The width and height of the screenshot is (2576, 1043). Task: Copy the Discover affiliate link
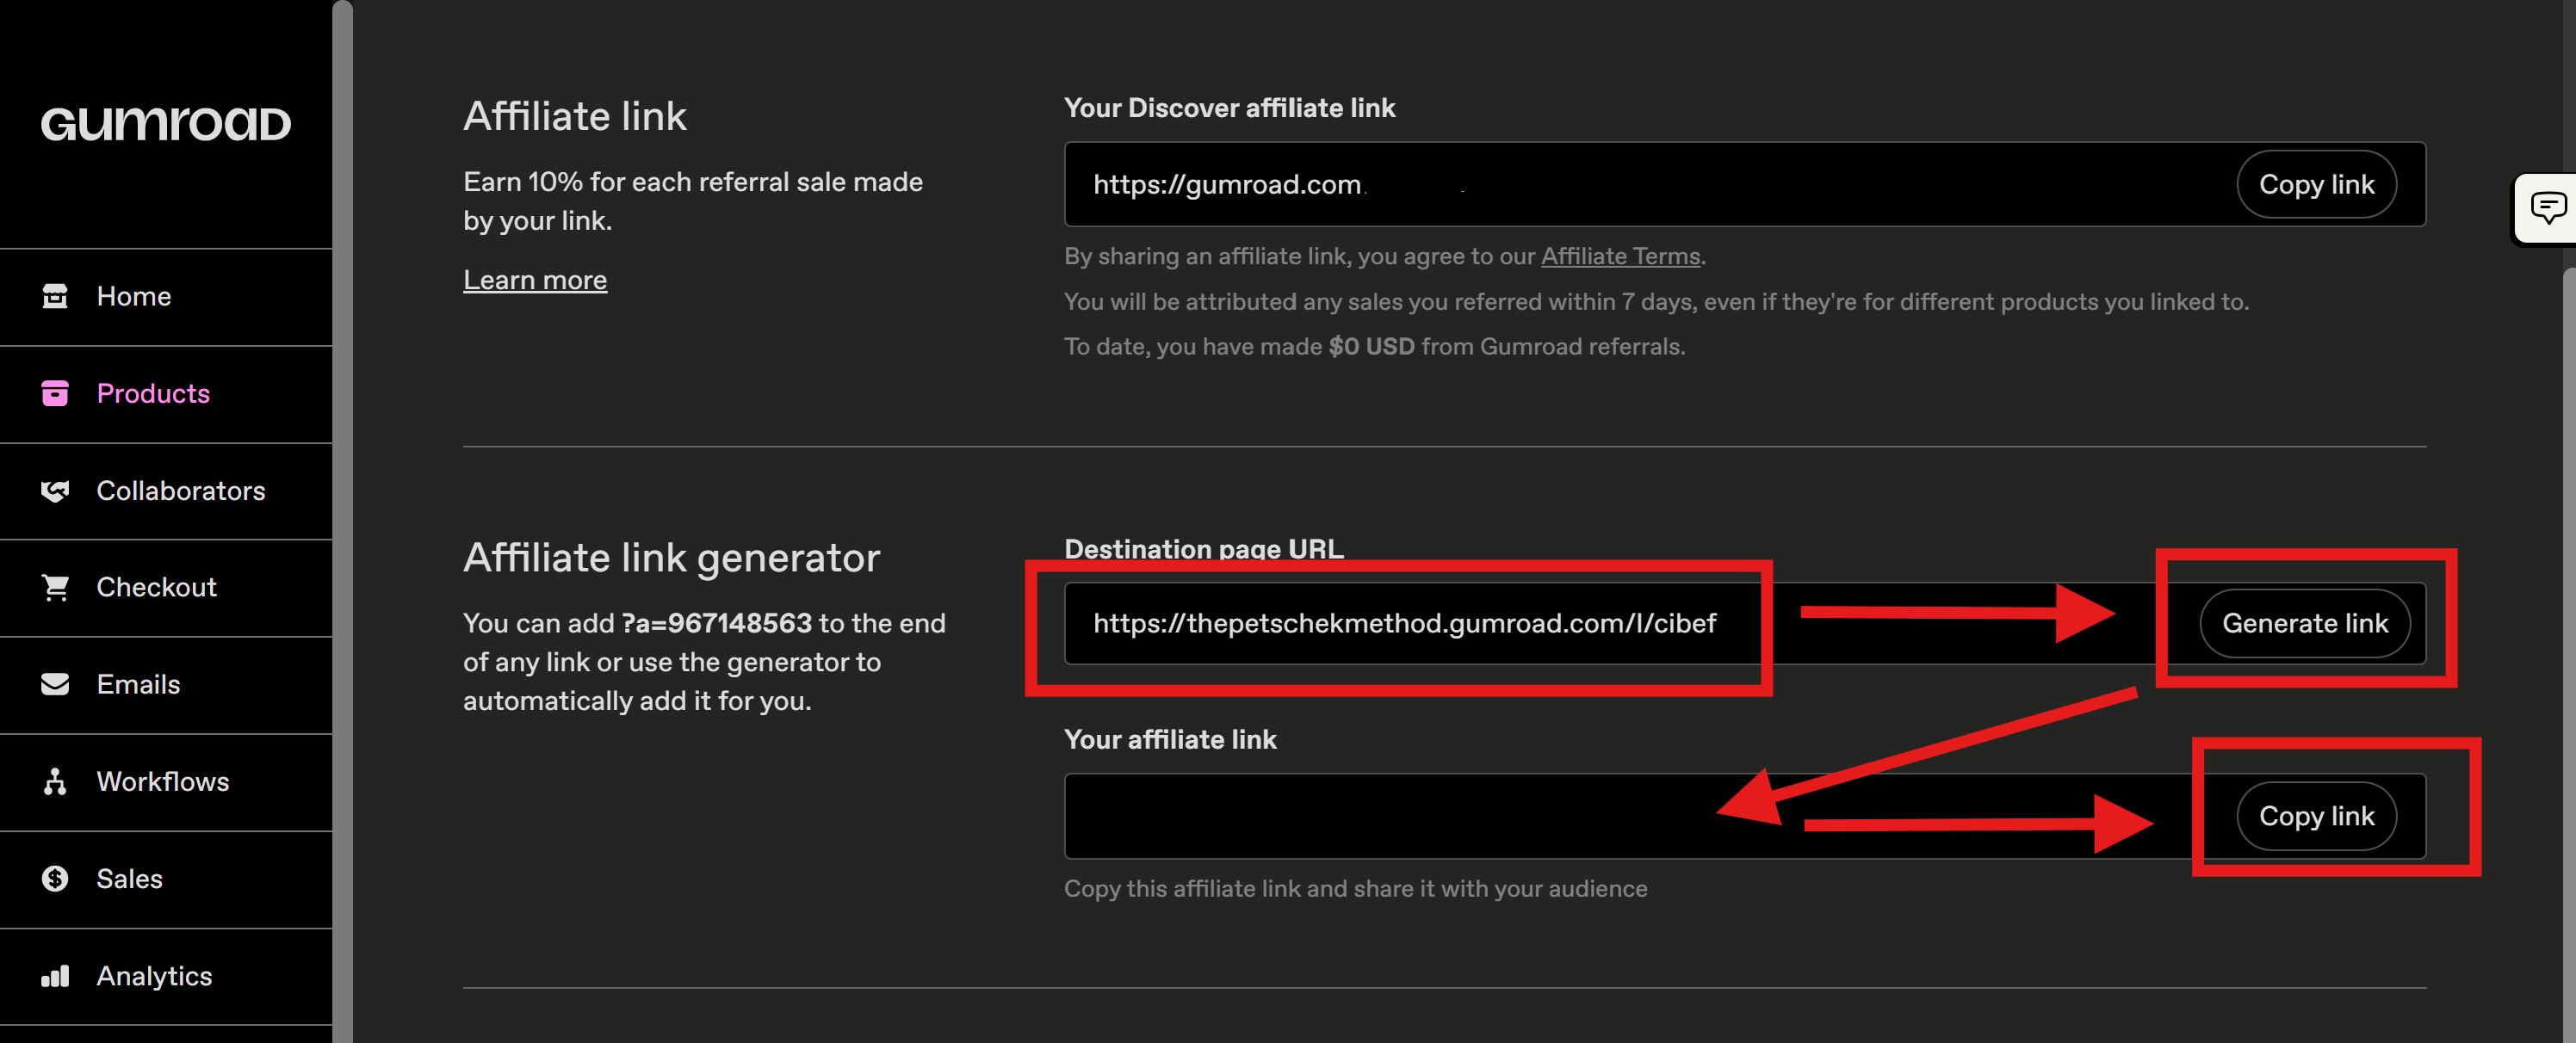coord(2315,184)
